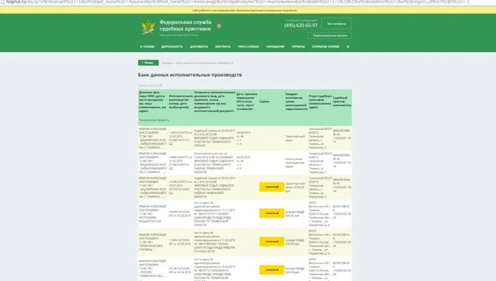496x281 pixels.
Task: Follow the «Сервисы» breadcrumb link
Action: (x=167, y=63)
